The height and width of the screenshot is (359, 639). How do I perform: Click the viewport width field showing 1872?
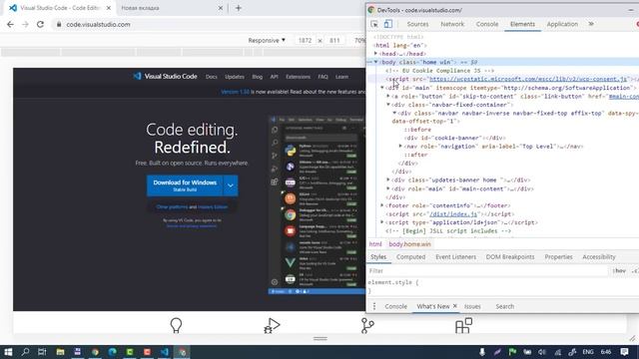pyautogui.click(x=305, y=40)
